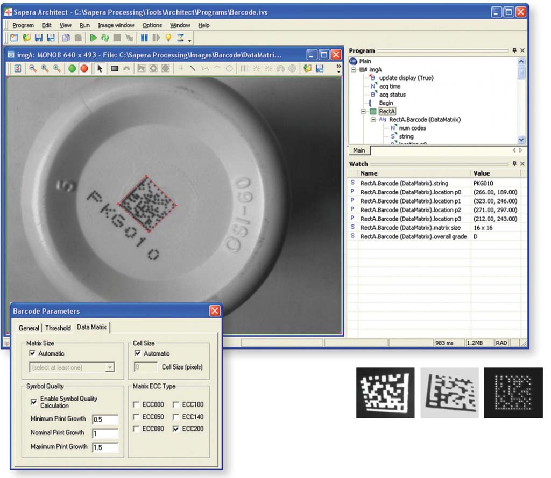Collapse the RectA.Barcode (DataMatrix) node

[x=373, y=120]
